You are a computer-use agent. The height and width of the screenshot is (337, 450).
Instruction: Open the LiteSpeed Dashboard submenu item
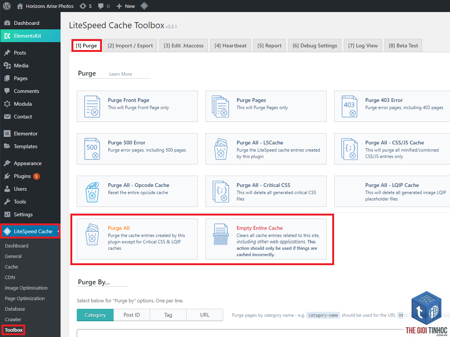pyautogui.click(x=17, y=246)
